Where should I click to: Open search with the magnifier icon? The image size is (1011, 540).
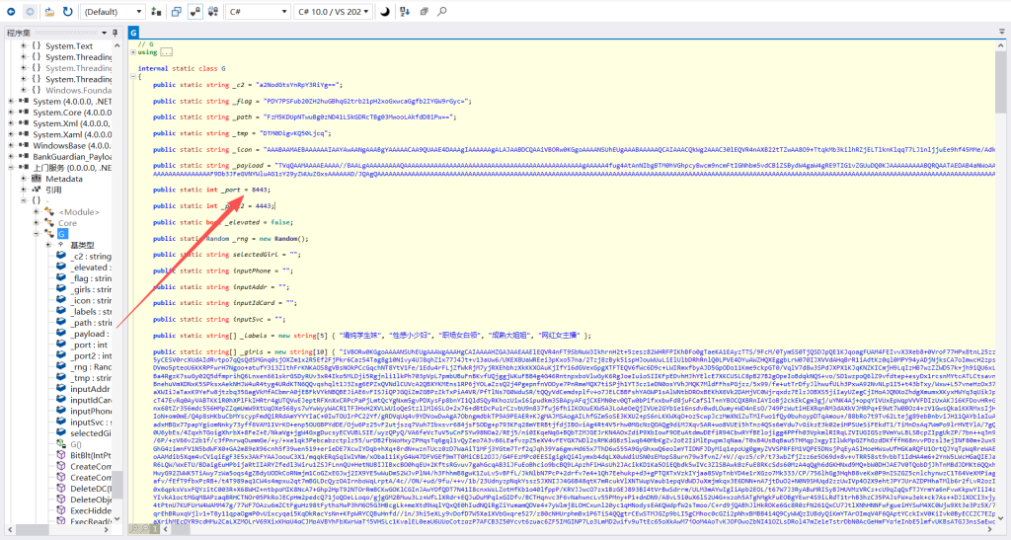pos(442,12)
